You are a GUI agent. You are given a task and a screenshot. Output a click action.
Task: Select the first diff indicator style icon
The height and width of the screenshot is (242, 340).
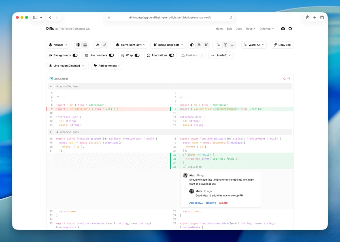[x=218, y=45]
